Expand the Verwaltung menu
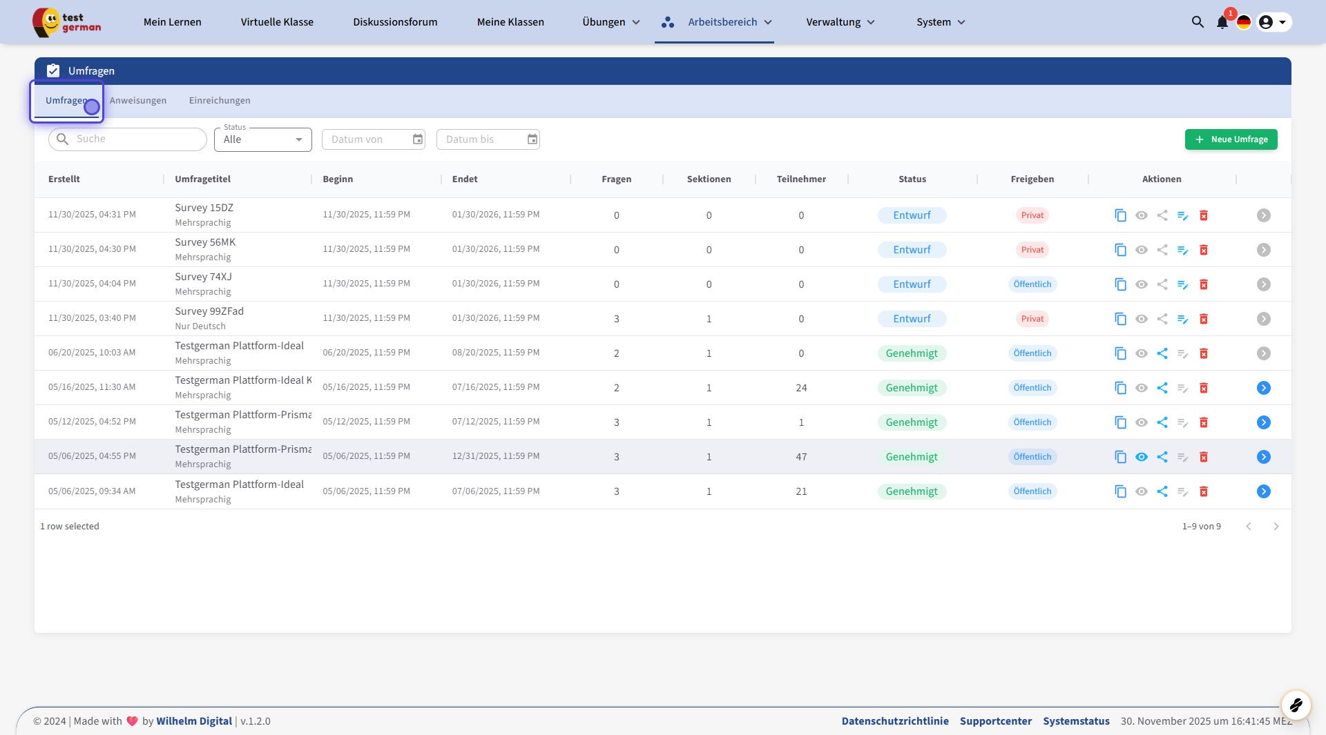Viewport: 1326px width, 735px height. click(x=840, y=22)
